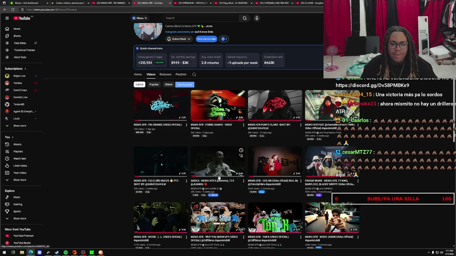Open Rdjavi Live subscription channel
The width and height of the screenshot is (456, 256).
(21, 76)
